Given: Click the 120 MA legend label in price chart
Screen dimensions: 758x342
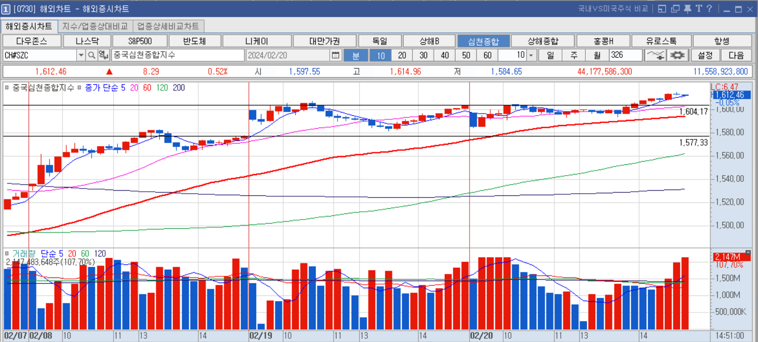Looking at the screenshot, I should (162, 88).
